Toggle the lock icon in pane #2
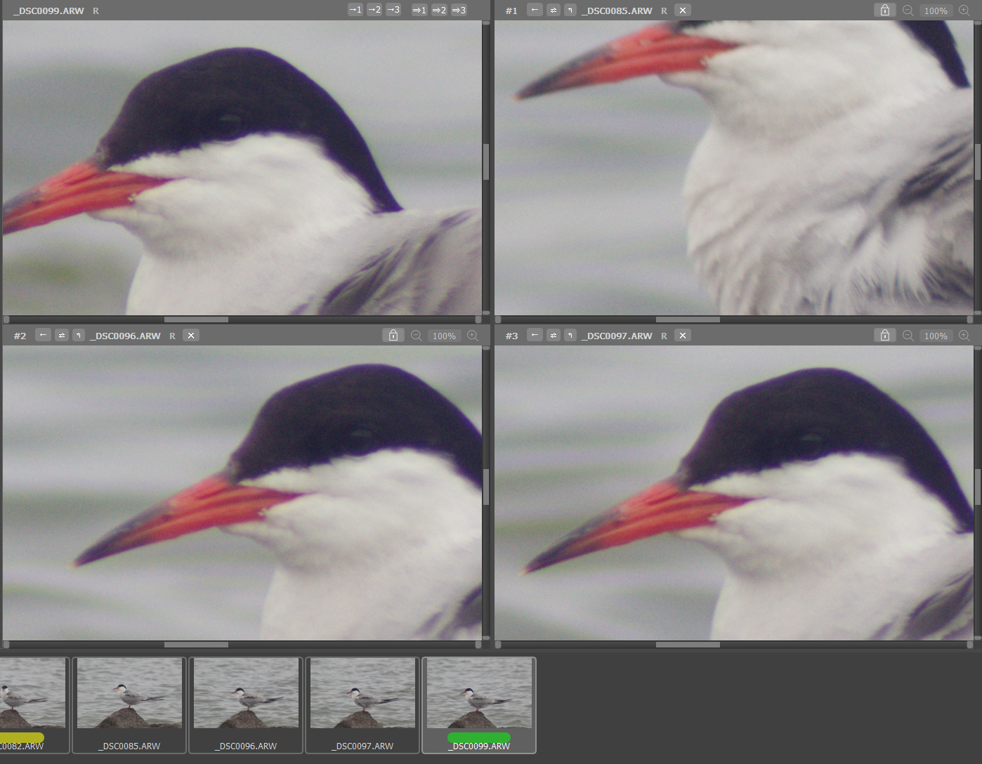Image resolution: width=982 pixels, height=764 pixels. tap(393, 336)
